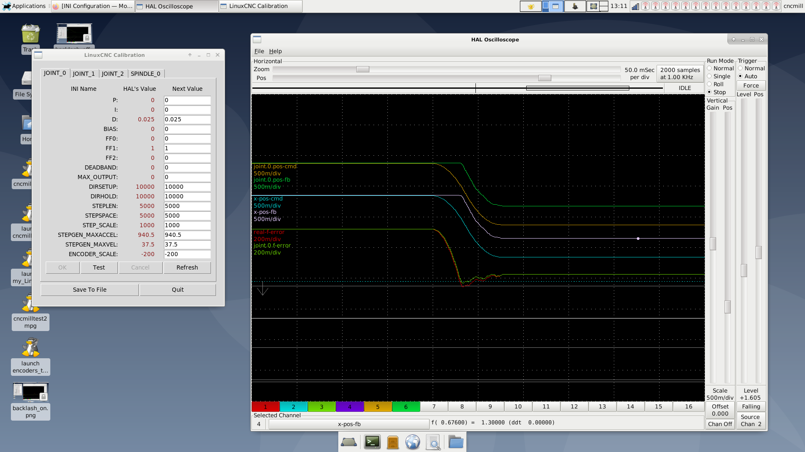
Task: Click the Force trigger button
Action: (x=751, y=85)
